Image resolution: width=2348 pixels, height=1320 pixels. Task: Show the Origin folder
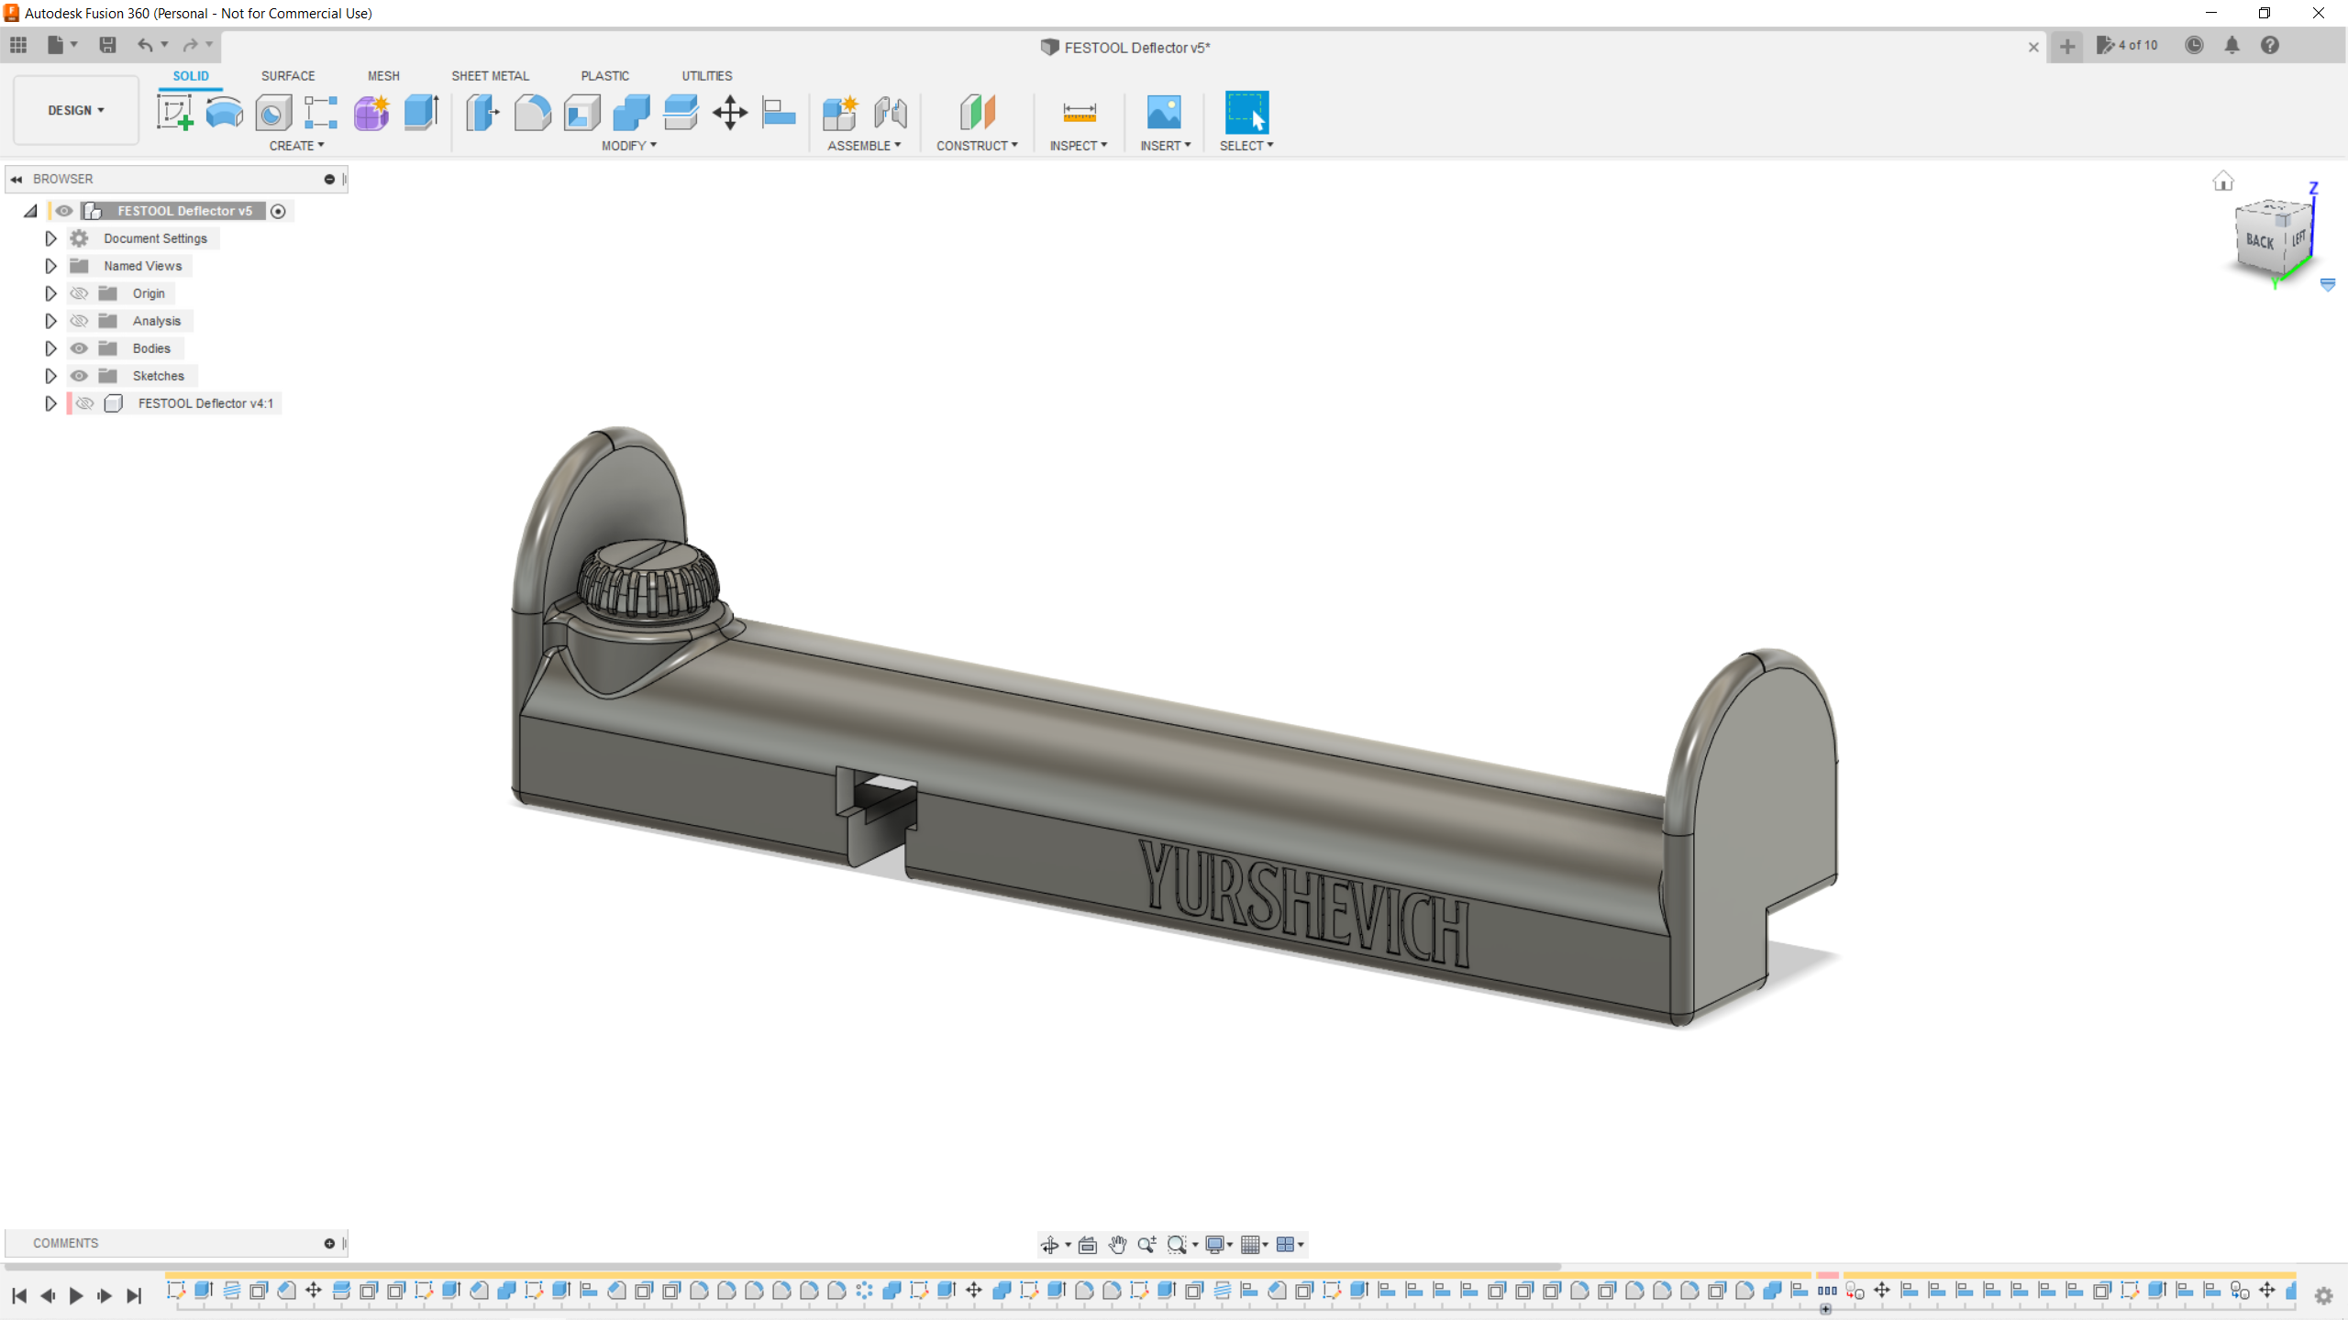click(79, 293)
